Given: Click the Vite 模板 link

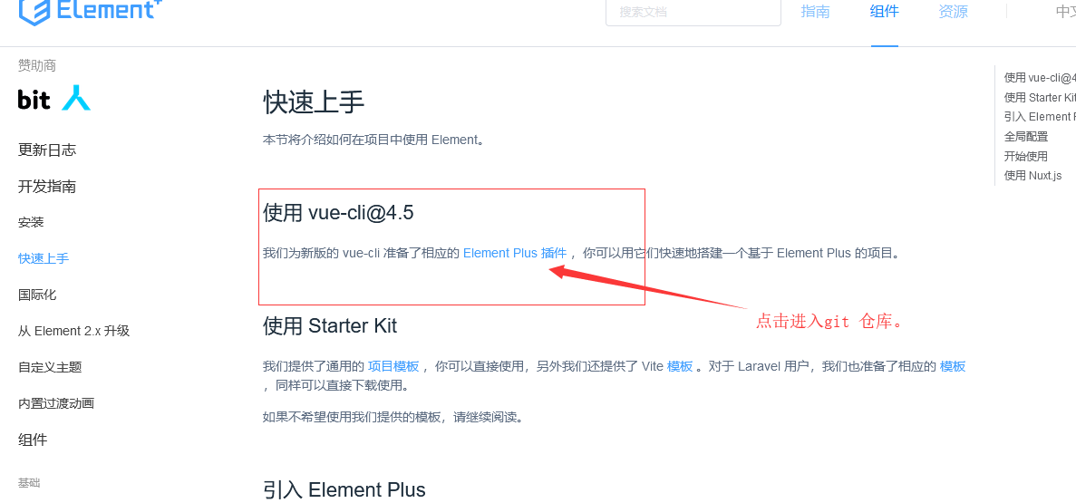Looking at the screenshot, I should (x=680, y=366).
